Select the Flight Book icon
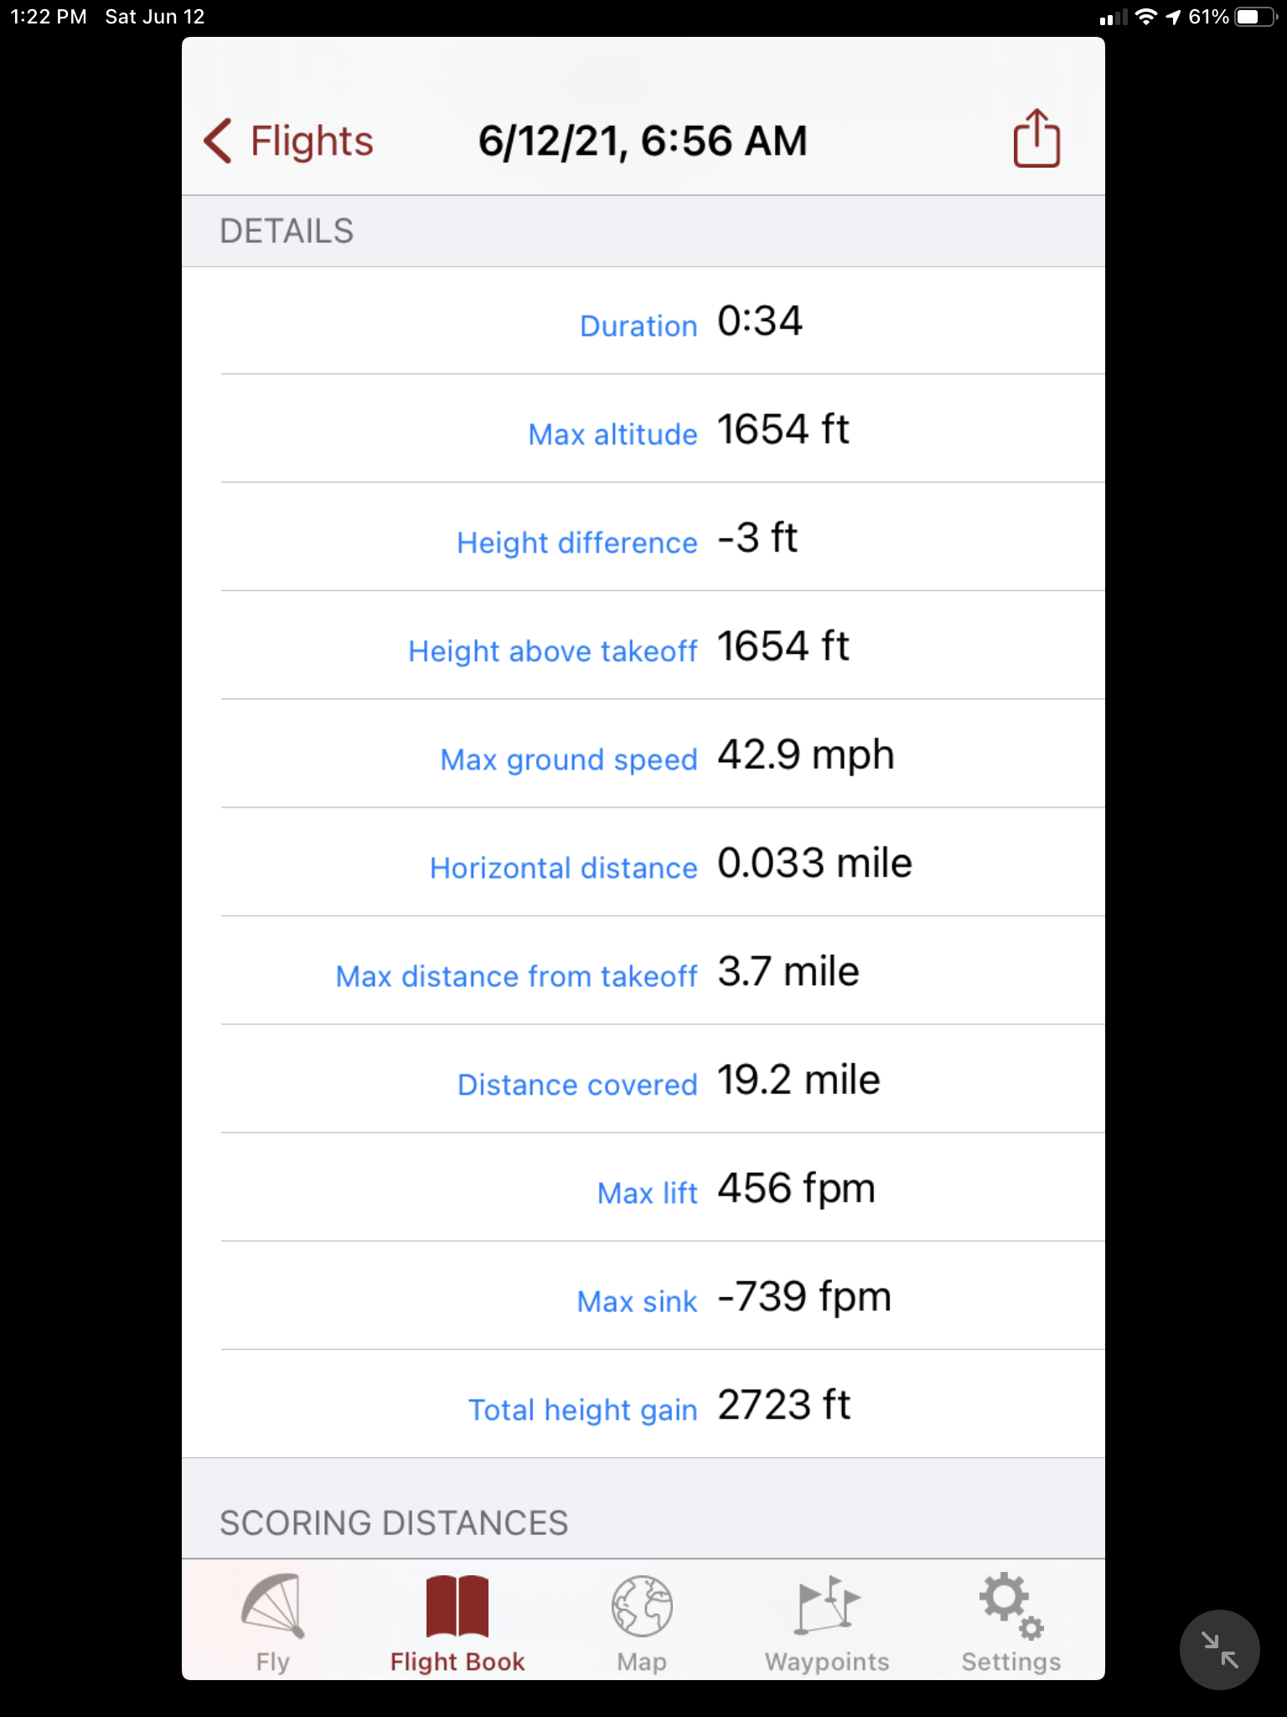The height and width of the screenshot is (1717, 1287). pyautogui.click(x=457, y=1605)
